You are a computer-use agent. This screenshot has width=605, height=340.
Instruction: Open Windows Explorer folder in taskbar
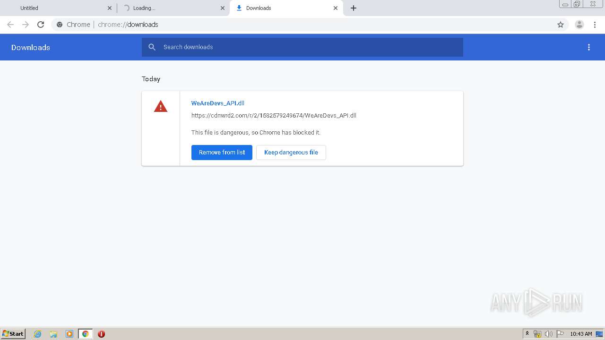53,334
